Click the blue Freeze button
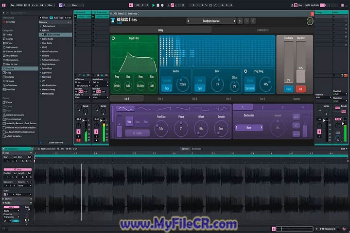The width and height of the screenshot is (350, 233). click(x=288, y=89)
